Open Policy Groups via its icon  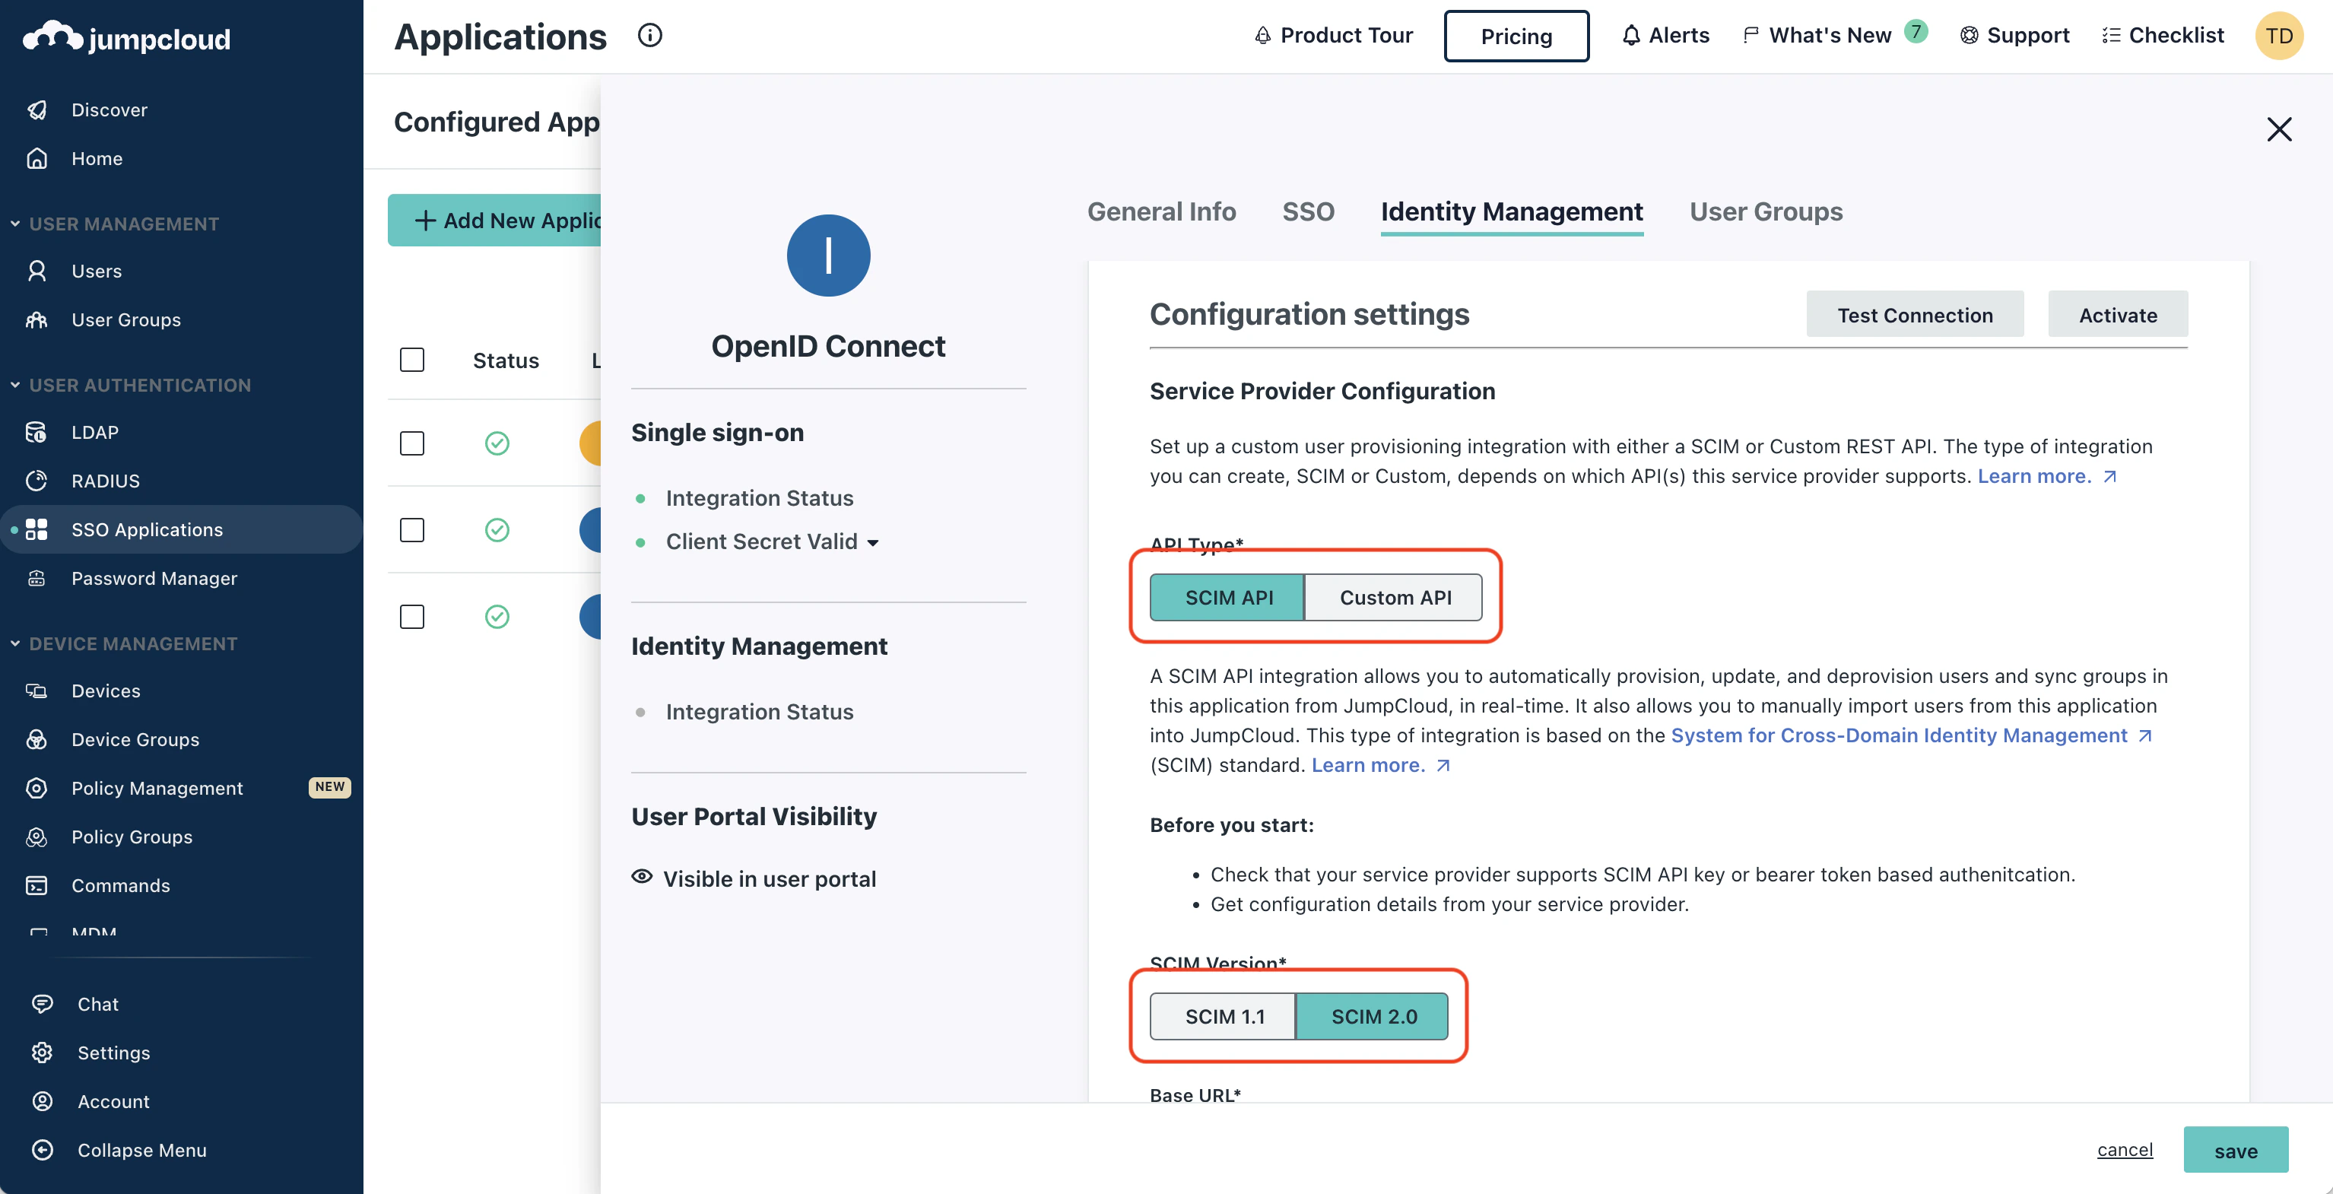pos(37,837)
